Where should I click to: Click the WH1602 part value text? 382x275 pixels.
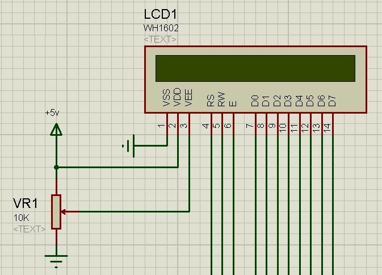click(161, 28)
